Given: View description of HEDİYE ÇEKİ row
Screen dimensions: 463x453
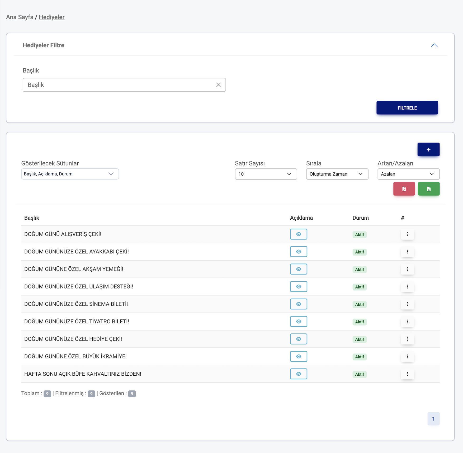Looking at the screenshot, I should 299,339.
